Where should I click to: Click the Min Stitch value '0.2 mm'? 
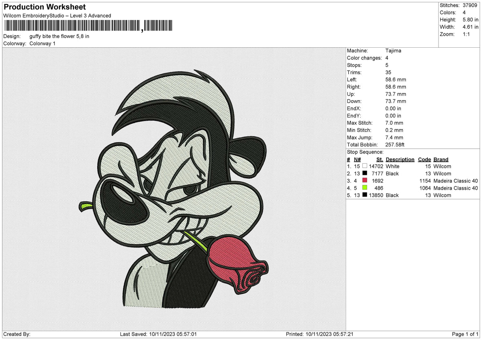(x=394, y=130)
